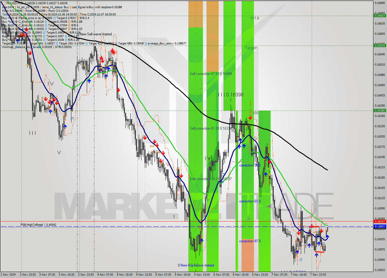The image size is (387, 278).
Task: Click the green 0.16570 price tag
Action: tap(380, 45)
